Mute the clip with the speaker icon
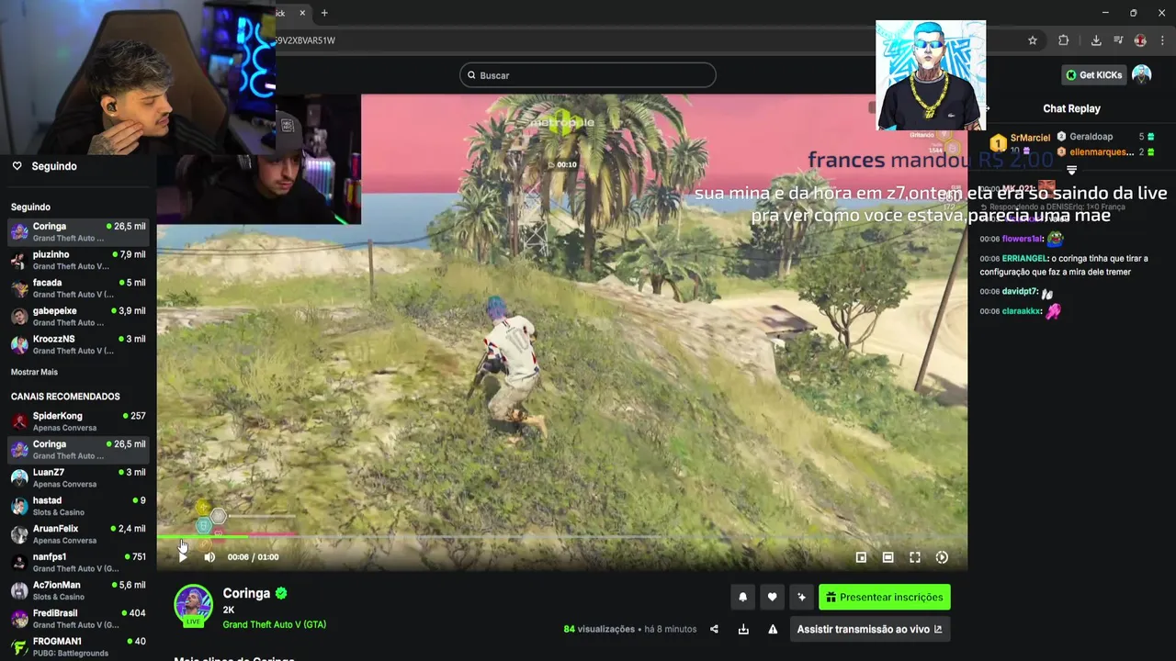 [209, 557]
